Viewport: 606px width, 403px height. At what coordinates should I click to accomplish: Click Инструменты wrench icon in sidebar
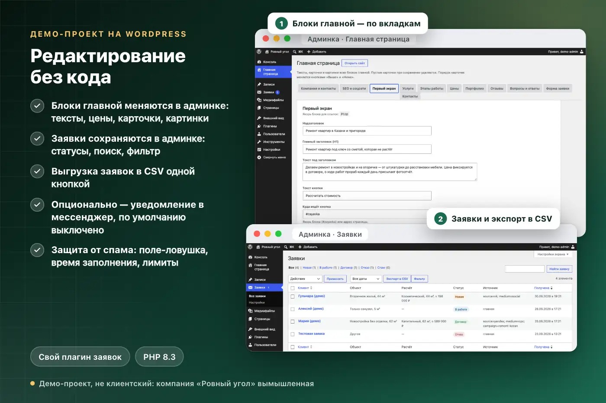click(259, 142)
